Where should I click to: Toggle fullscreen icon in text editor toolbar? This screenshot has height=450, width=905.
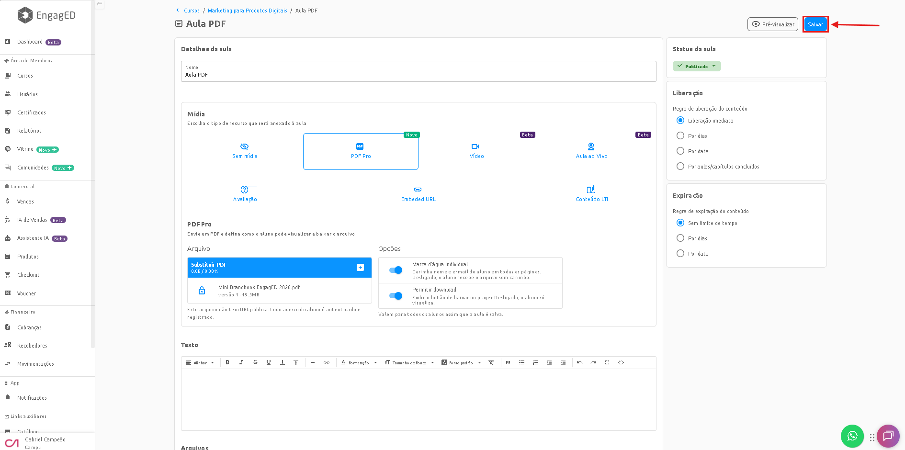pos(607,362)
